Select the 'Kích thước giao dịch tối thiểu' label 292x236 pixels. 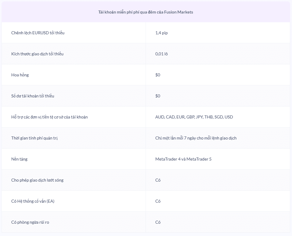(37, 54)
